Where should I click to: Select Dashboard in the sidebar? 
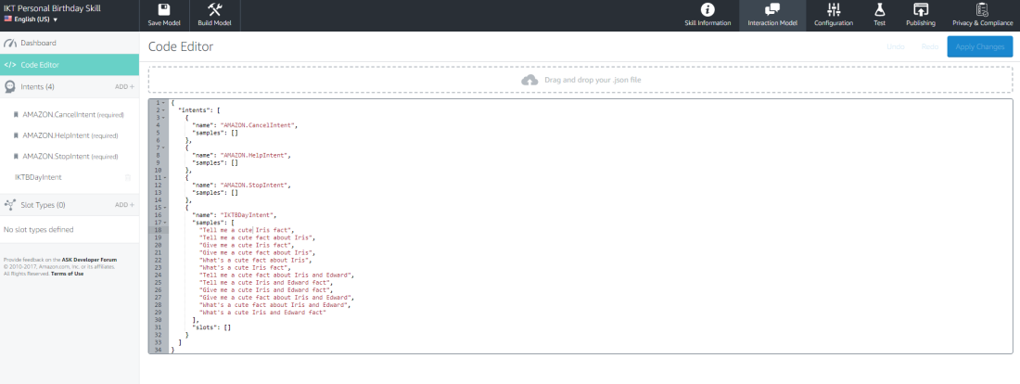70,43
